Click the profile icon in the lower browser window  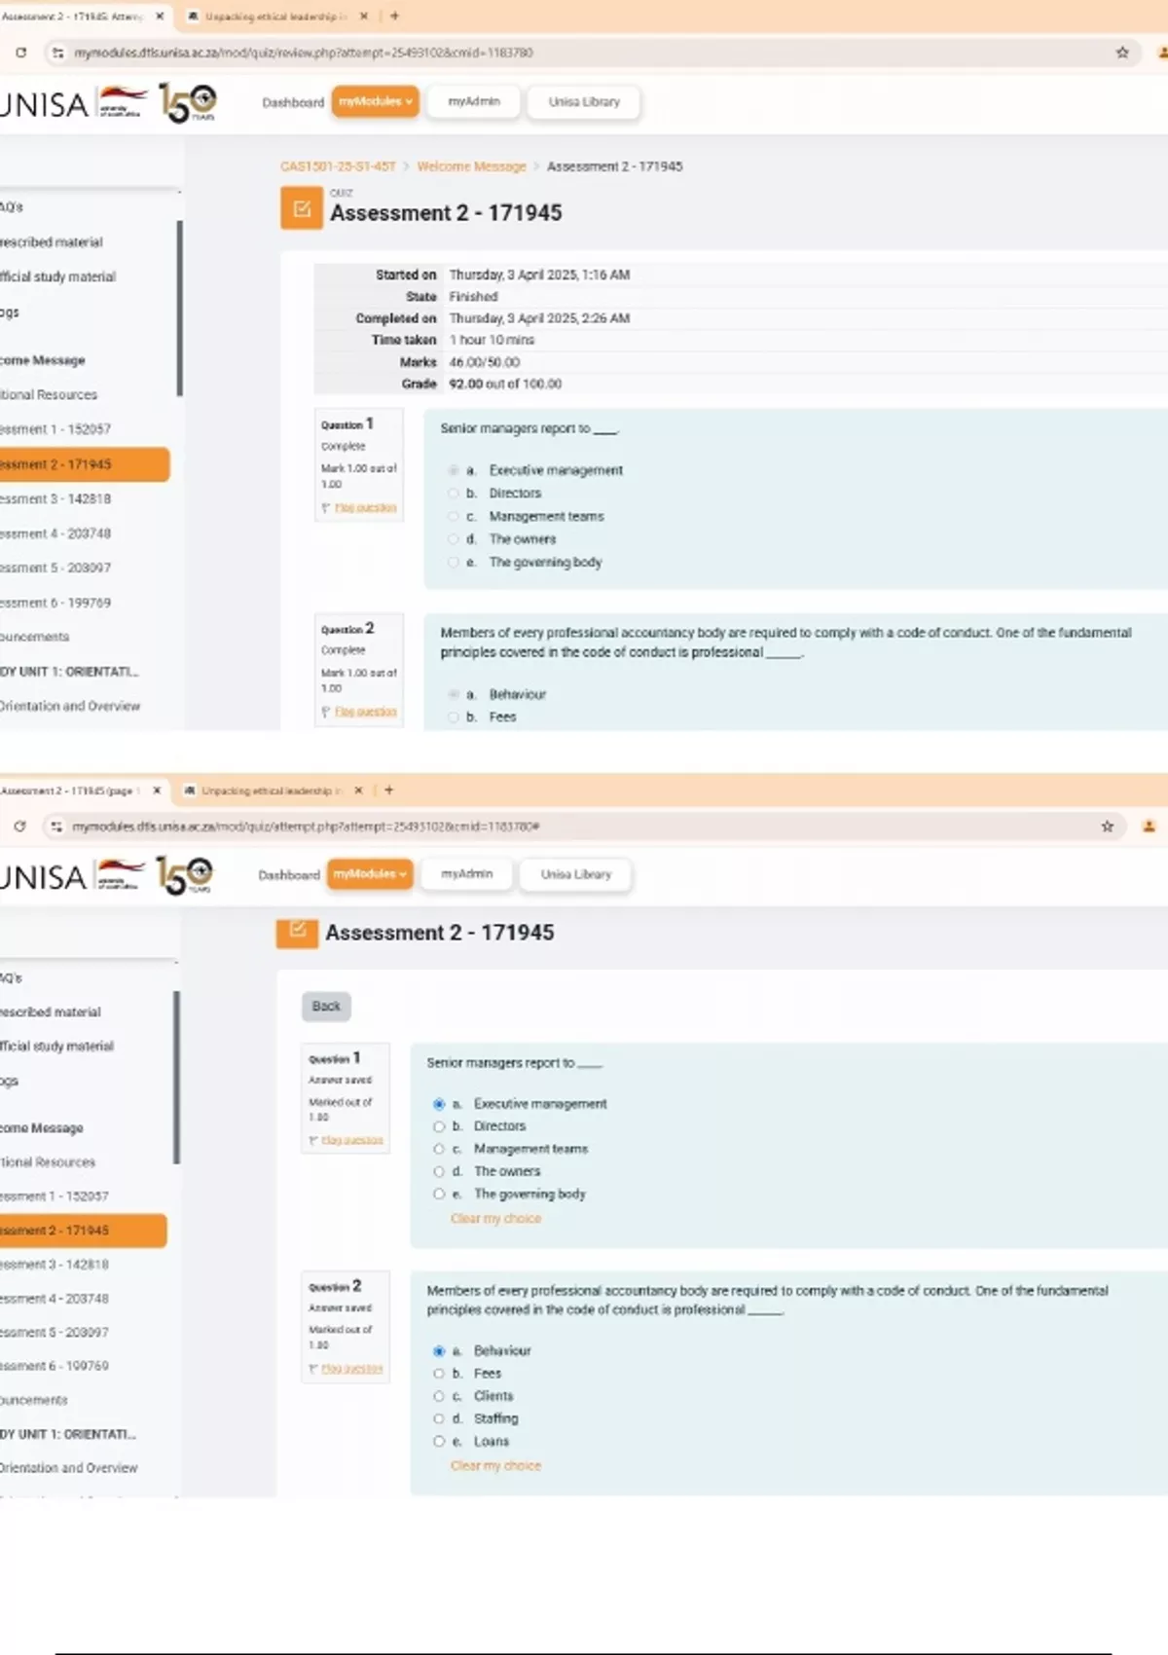(x=1149, y=827)
